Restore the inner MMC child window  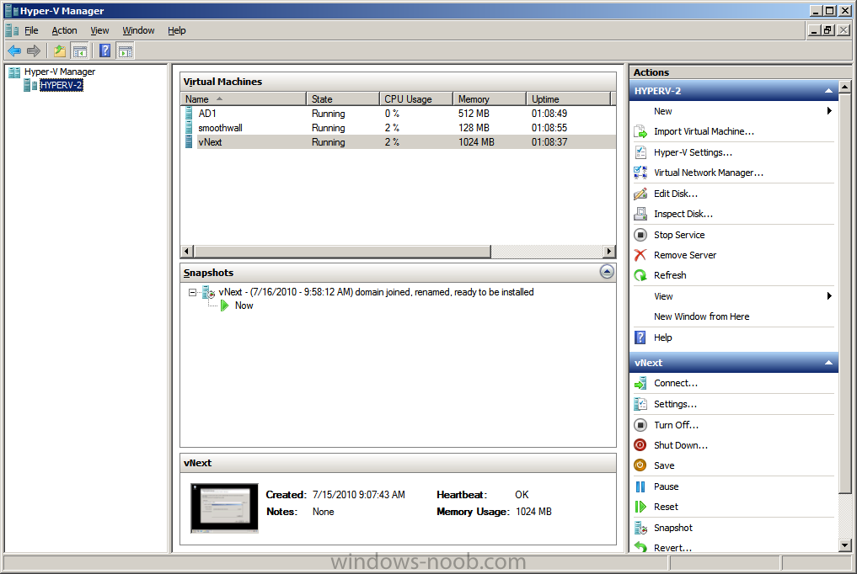[828, 30]
